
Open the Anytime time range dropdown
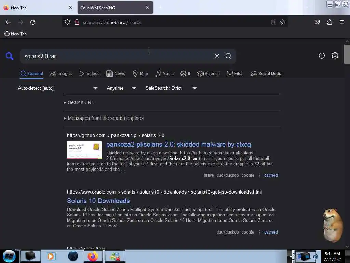[121, 88]
